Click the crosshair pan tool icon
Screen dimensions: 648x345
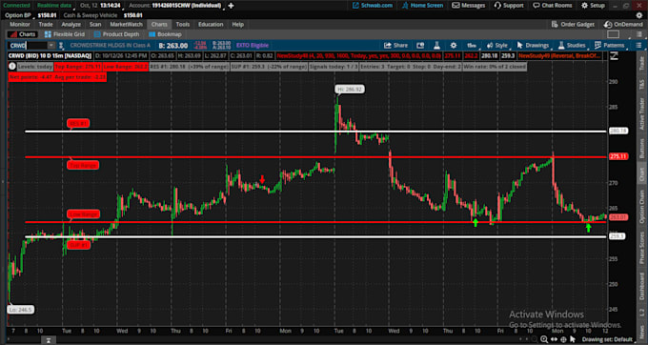coord(563,339)
